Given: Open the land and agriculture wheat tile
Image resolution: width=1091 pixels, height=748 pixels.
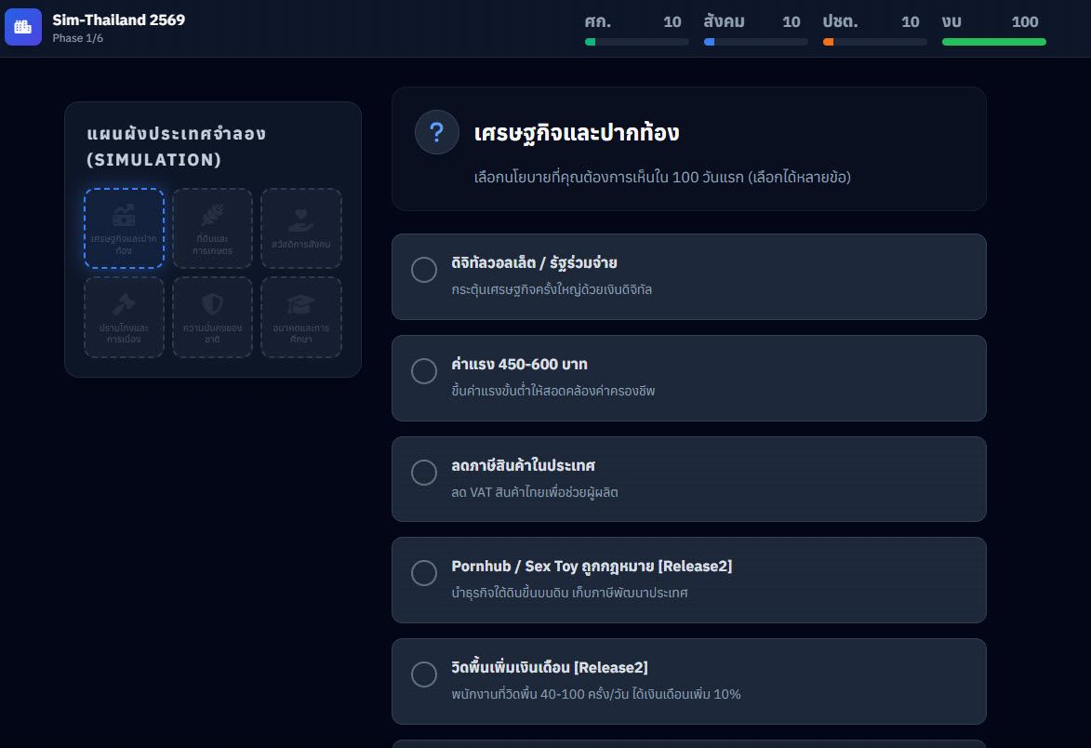Looking at the screenshot, I should tap(212, 229).
